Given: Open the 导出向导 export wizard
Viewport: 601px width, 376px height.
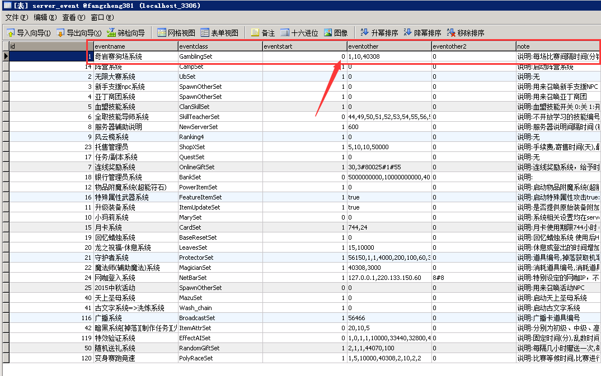Looking at the screenshot, I should 79,33.
